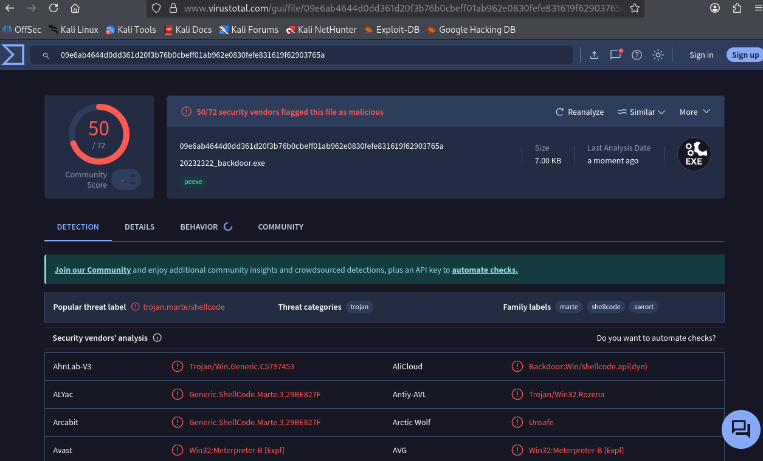763x461 pixels.
Task: Click the EXE file type icon
Action: [694, 154]
